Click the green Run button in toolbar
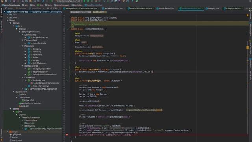 coord(84,1)
